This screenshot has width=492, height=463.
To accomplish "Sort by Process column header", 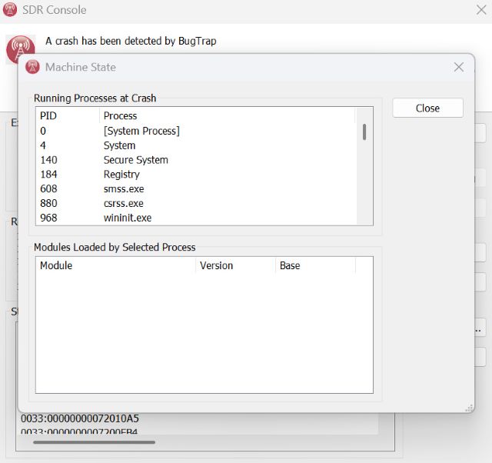I will coord(228,115).
